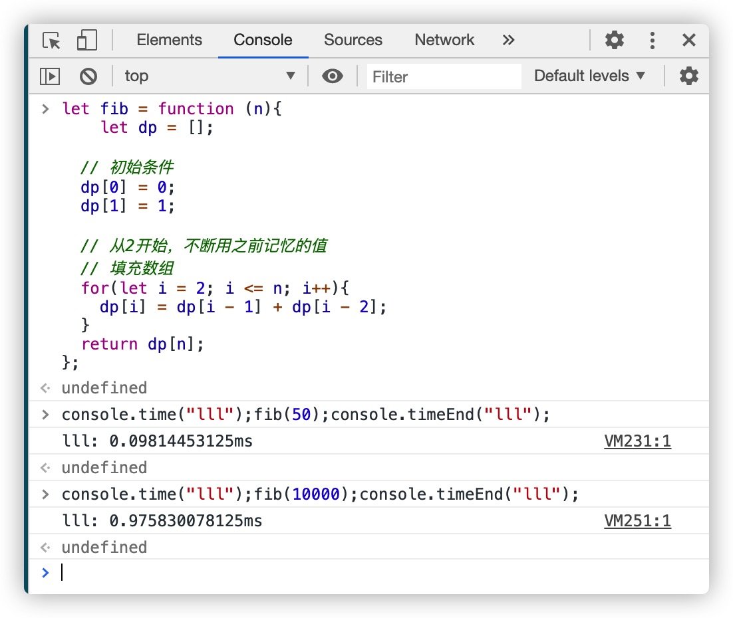Click the lll: 0.975830078125ms log output
The width and height of the screenshot is (733, 618).
(162, 521)
